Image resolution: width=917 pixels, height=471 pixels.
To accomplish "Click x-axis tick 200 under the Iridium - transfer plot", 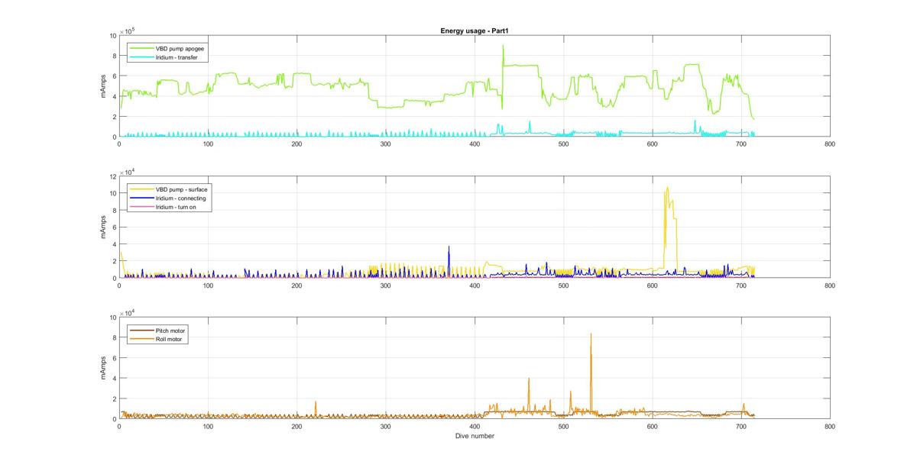I will coord(296,144).
